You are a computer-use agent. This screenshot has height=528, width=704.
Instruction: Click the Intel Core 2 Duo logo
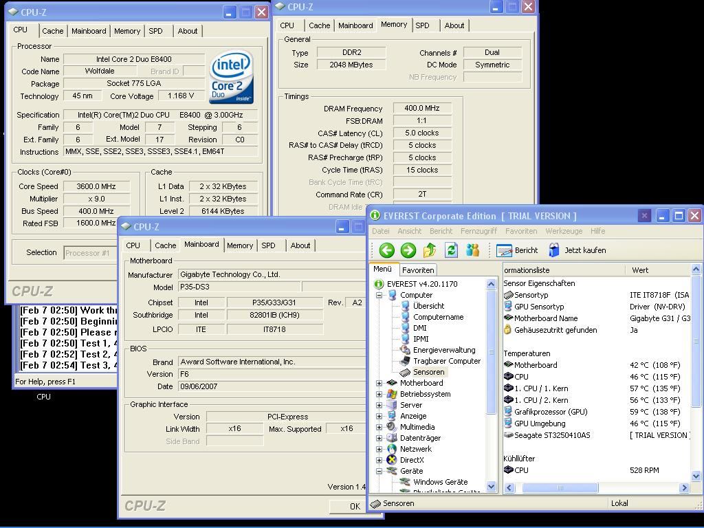[x=231, y=77]
